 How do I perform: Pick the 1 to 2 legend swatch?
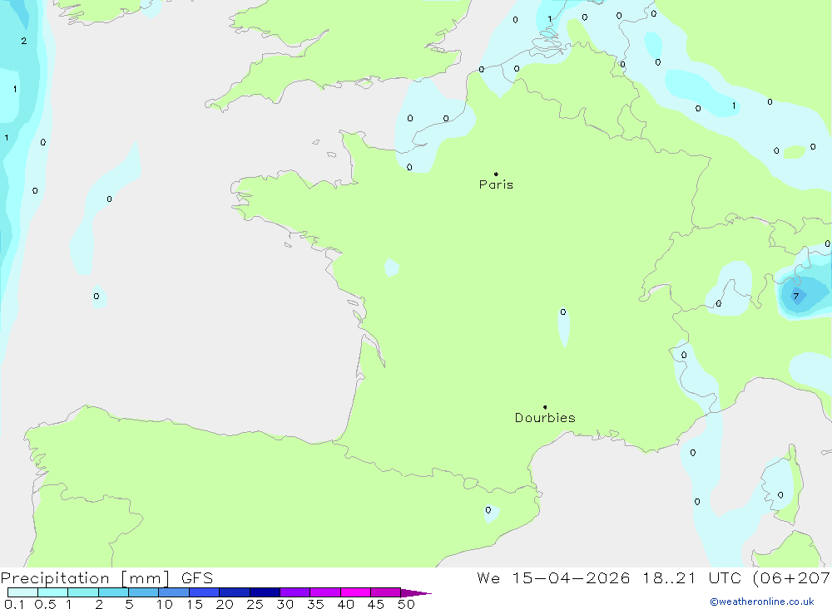point(83,592)
